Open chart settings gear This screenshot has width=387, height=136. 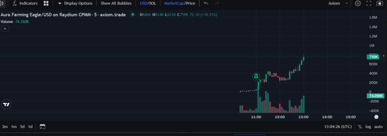[358, 3]
